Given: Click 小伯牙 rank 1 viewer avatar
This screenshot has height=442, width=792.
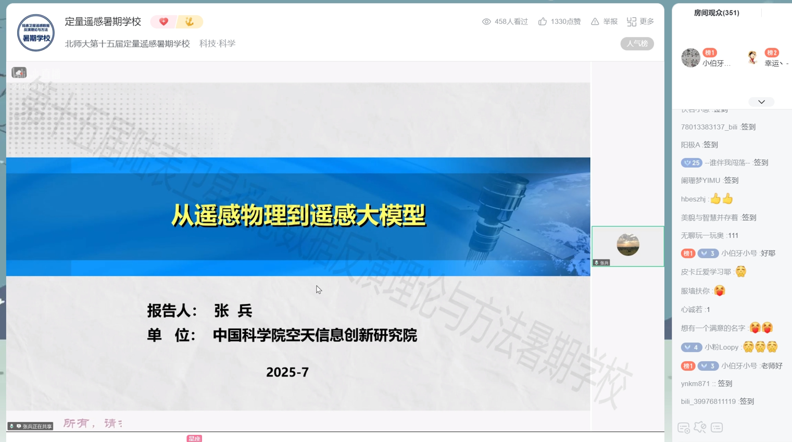Looking at the screenshot, I should click(x=690, y=58).
